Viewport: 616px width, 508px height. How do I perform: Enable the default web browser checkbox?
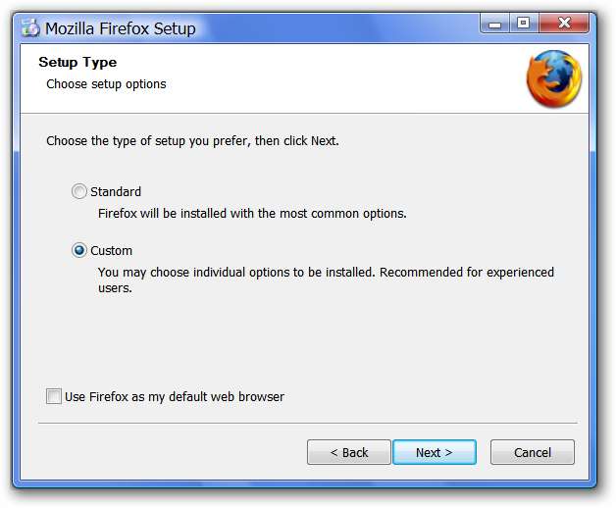tap(53, 397)
